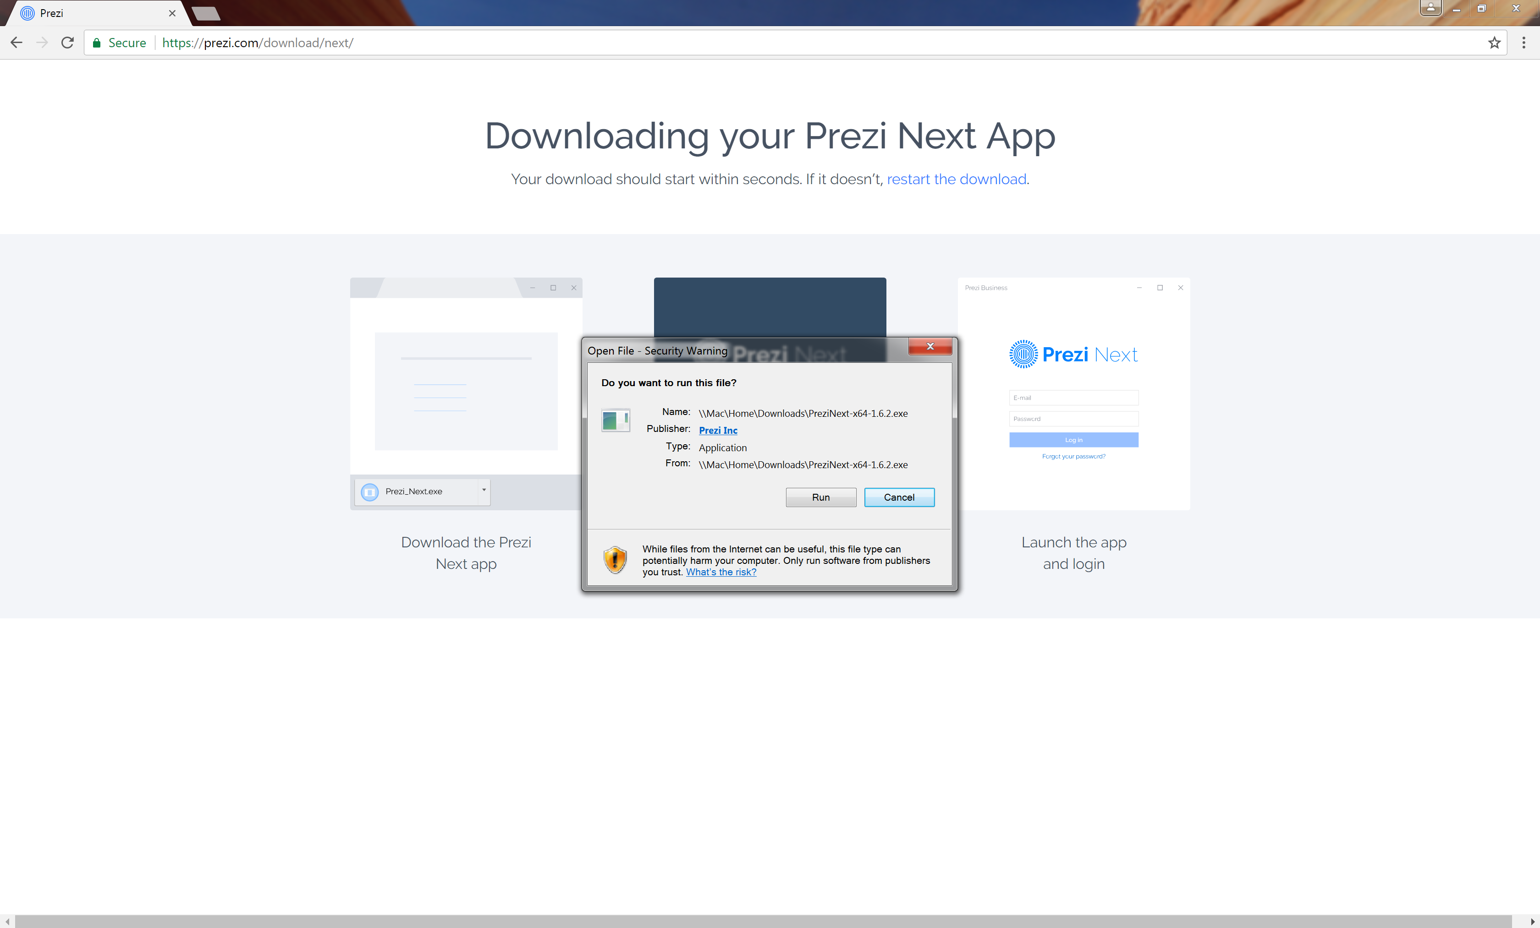Click Run in the security warning
The width and height of the screenshot is (1540, 928).
[x=820, y=497]
